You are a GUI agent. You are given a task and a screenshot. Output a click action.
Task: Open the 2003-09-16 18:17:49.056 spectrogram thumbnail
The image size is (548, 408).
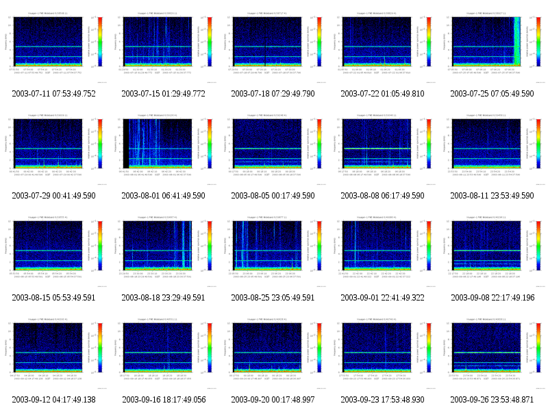point(163,353)
